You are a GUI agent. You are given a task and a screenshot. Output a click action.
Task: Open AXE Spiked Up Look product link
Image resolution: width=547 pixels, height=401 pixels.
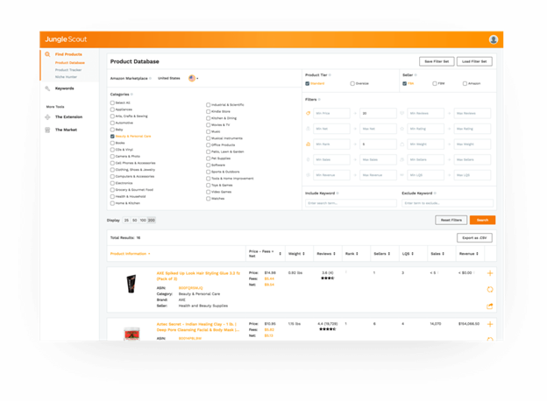(198, 276)
